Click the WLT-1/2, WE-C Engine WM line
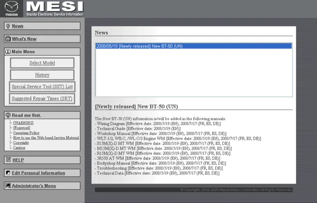This screenshot has height=203, width=317. 178,139
